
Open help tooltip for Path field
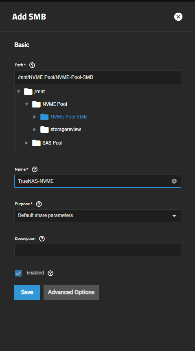pos(32,65)
